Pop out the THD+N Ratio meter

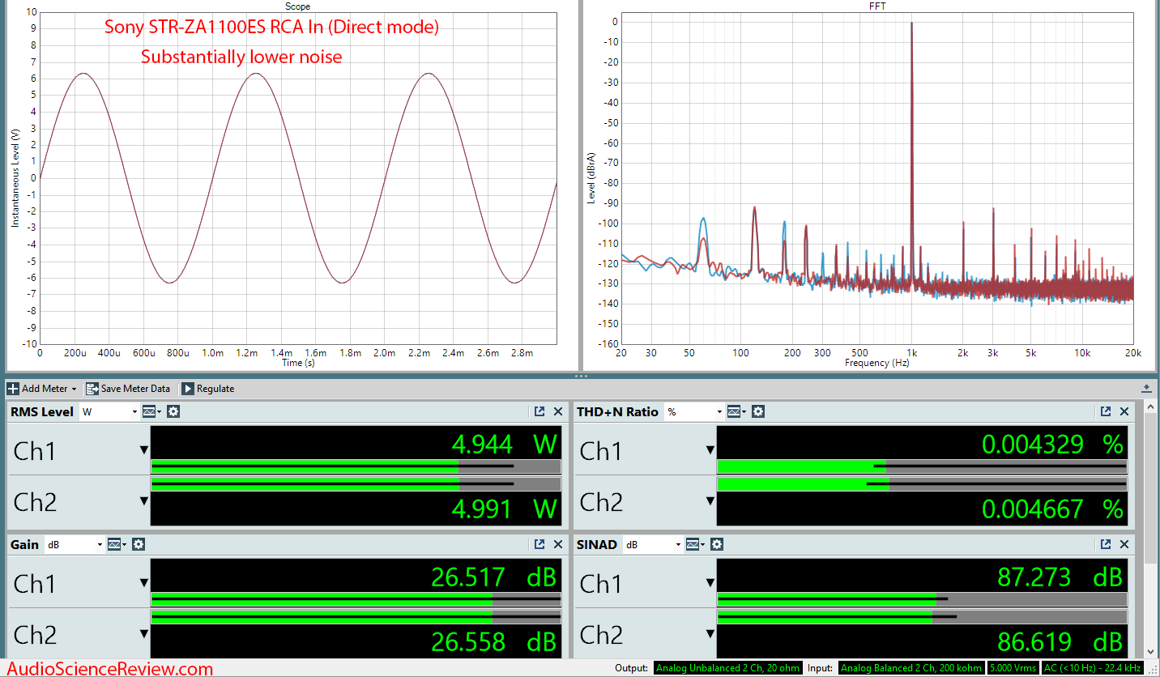(1106, 411)
